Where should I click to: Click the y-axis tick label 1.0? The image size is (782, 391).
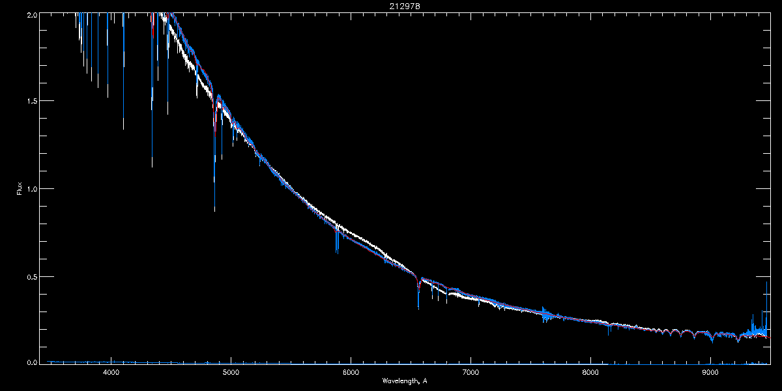31,189
